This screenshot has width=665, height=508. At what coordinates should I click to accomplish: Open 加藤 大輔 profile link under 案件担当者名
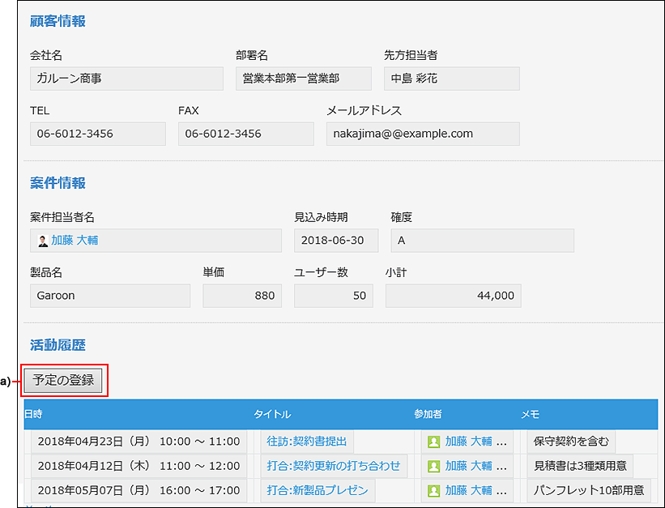75,241
